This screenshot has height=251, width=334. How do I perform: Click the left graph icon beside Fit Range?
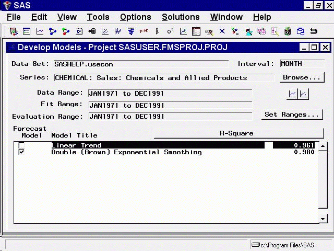[x=292, y=94]
